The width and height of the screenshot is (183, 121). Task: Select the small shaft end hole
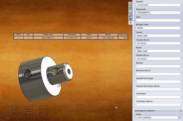coord(69,71)
